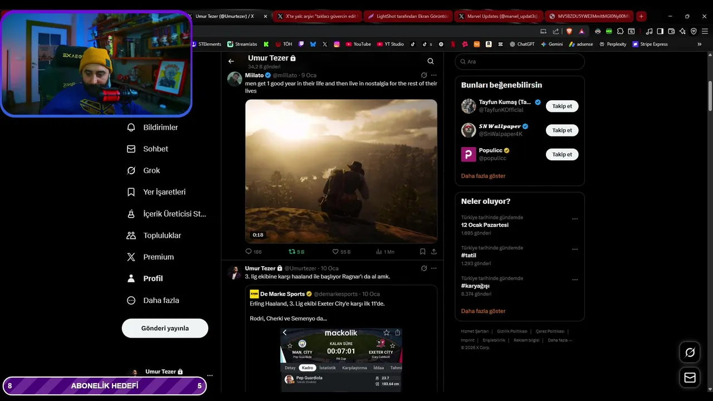
Task: Open Topluluklar communities page
Action: (x=154, y=235)
